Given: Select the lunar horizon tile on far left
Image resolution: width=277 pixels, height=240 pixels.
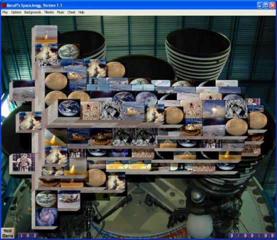Looking at the screenshot, I should tap(23, 89).
